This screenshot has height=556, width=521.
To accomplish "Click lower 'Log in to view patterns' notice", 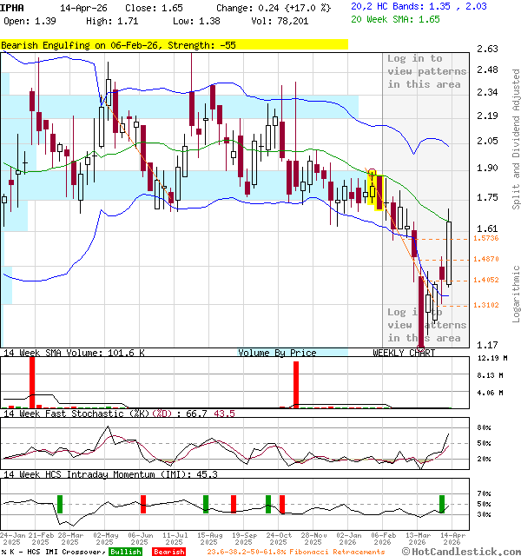I will 426,325.
